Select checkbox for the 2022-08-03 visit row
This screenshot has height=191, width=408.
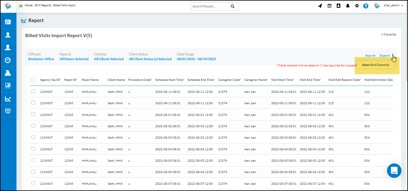pos(33,137)
